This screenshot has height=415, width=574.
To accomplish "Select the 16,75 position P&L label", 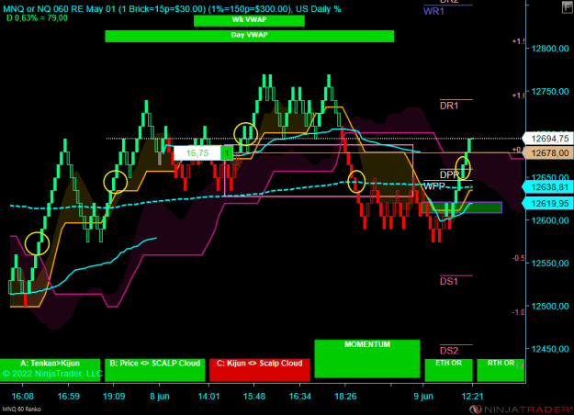I will 197,153.
